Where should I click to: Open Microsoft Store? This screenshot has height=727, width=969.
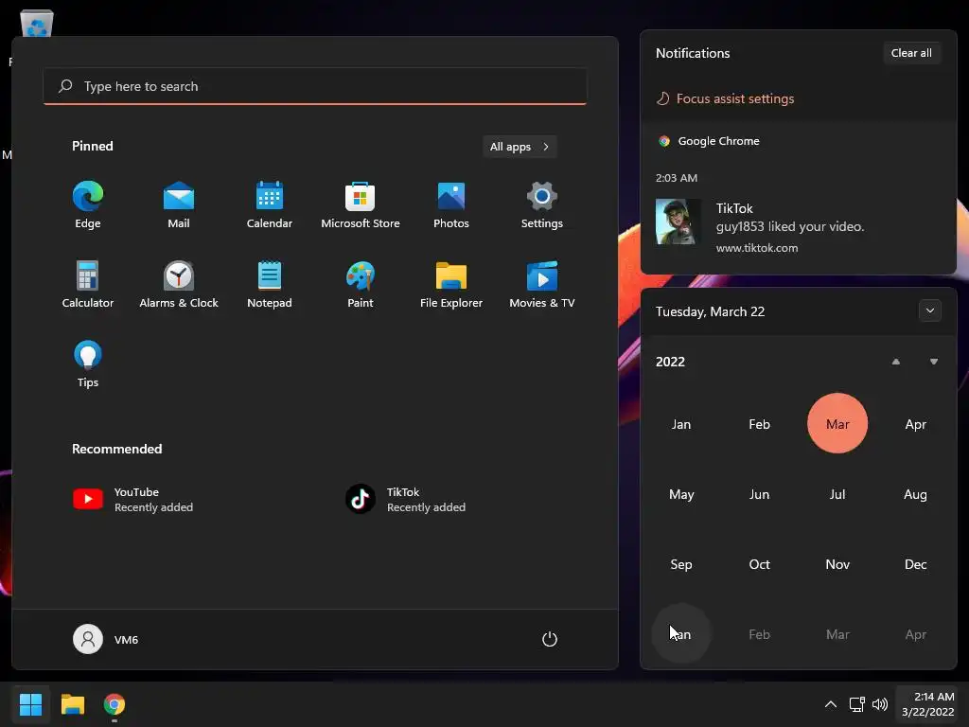[361, 205]
